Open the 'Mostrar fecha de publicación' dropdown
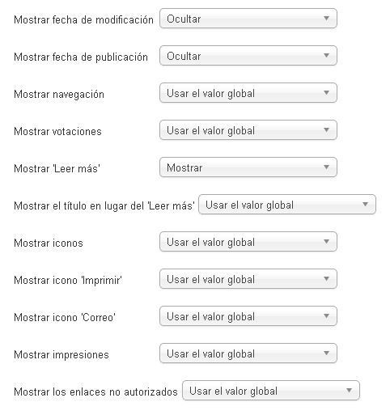Viewport: 390px width, 419px height. [248, 56]
